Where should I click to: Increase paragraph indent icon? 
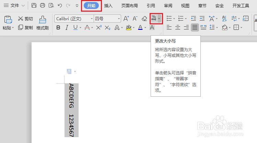202,19
